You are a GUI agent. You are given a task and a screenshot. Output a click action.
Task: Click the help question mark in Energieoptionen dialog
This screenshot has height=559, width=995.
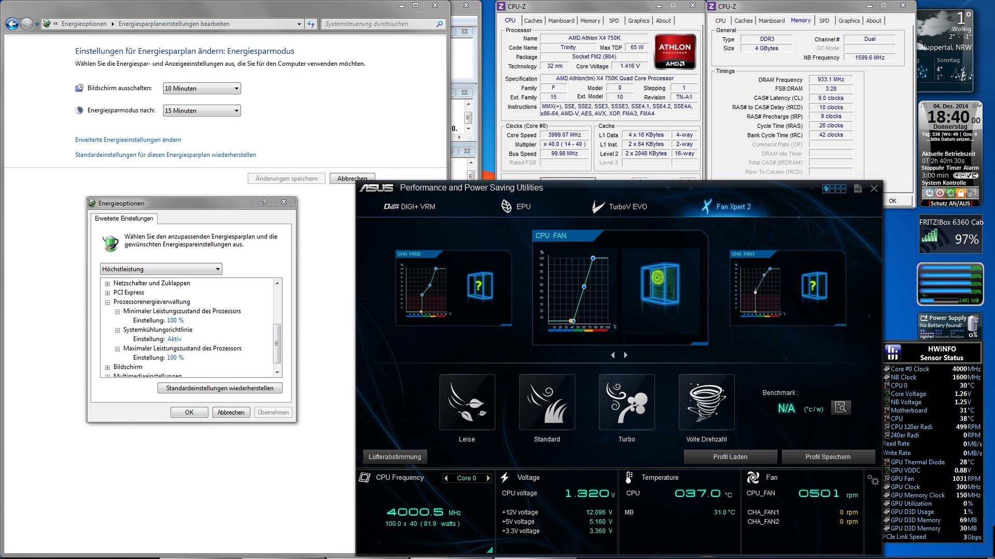coord(264,202)
